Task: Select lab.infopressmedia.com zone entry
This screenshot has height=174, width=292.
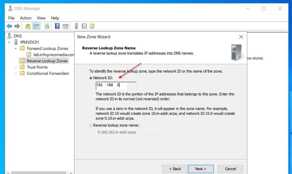Action: click(54, 55)
